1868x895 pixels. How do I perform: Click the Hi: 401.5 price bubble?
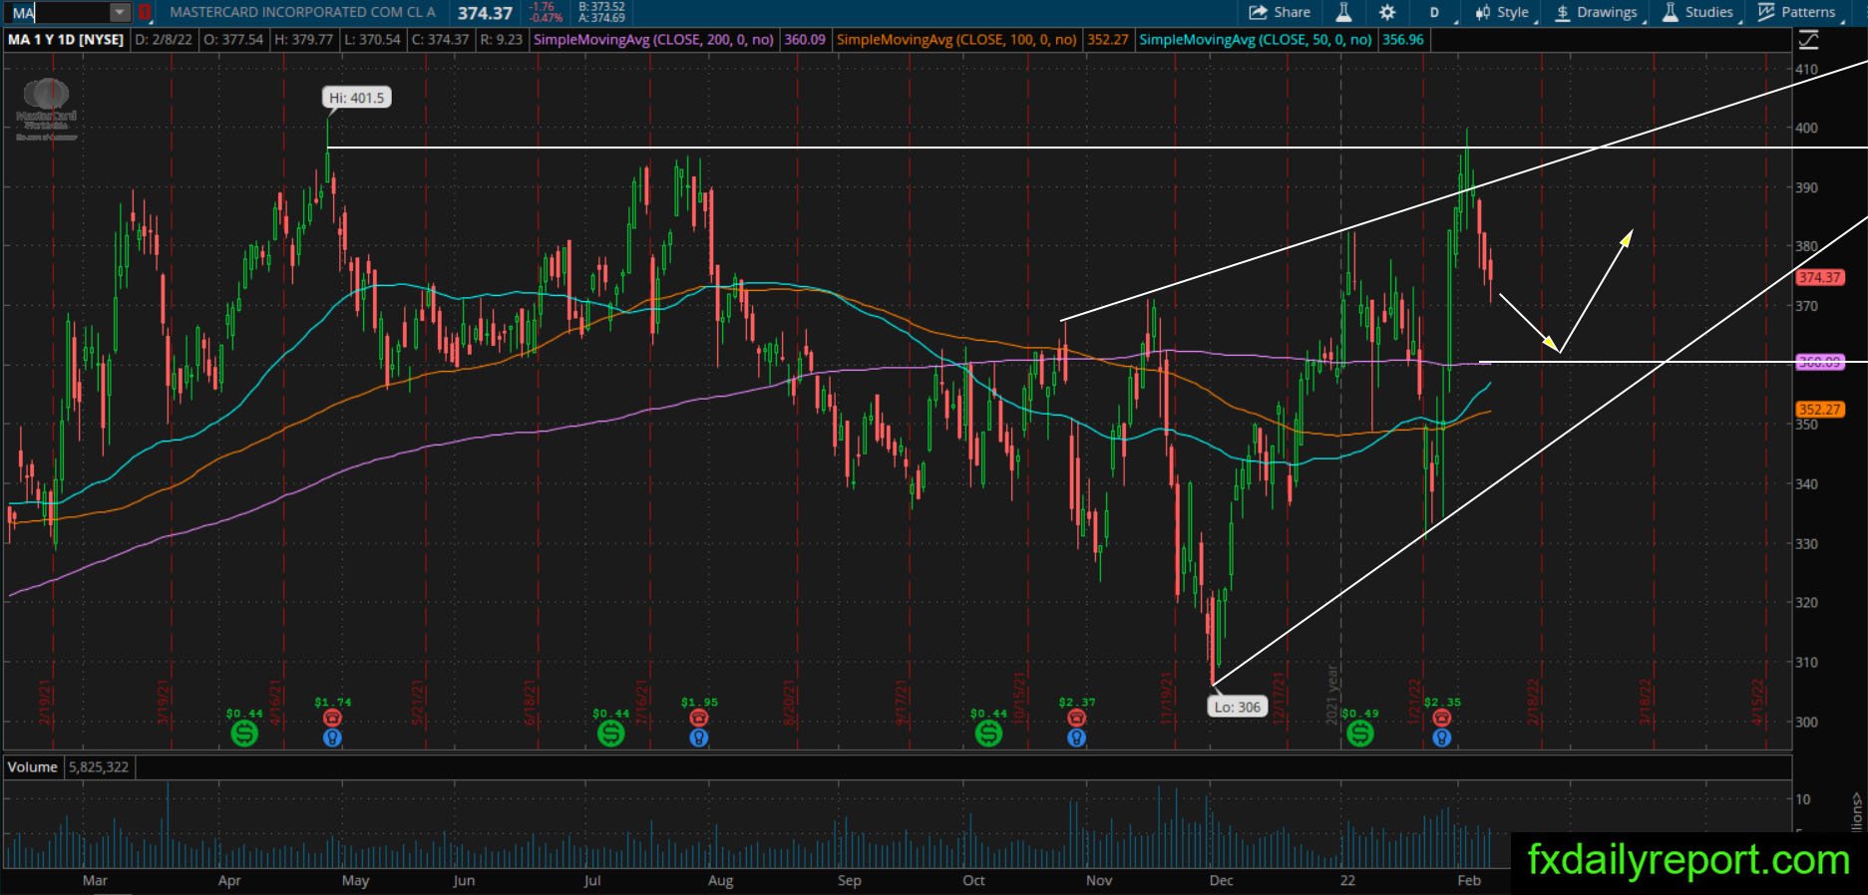tap(356, 98)
